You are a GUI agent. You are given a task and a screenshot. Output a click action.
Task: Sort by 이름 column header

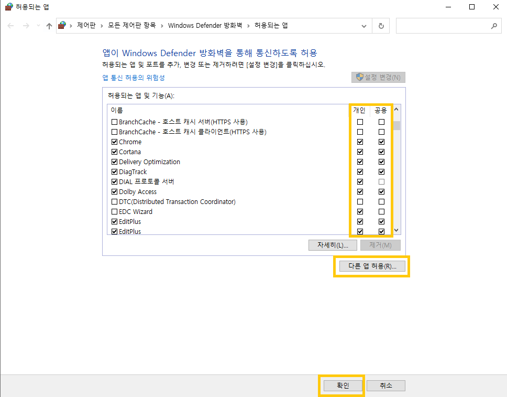pos(117,111)
